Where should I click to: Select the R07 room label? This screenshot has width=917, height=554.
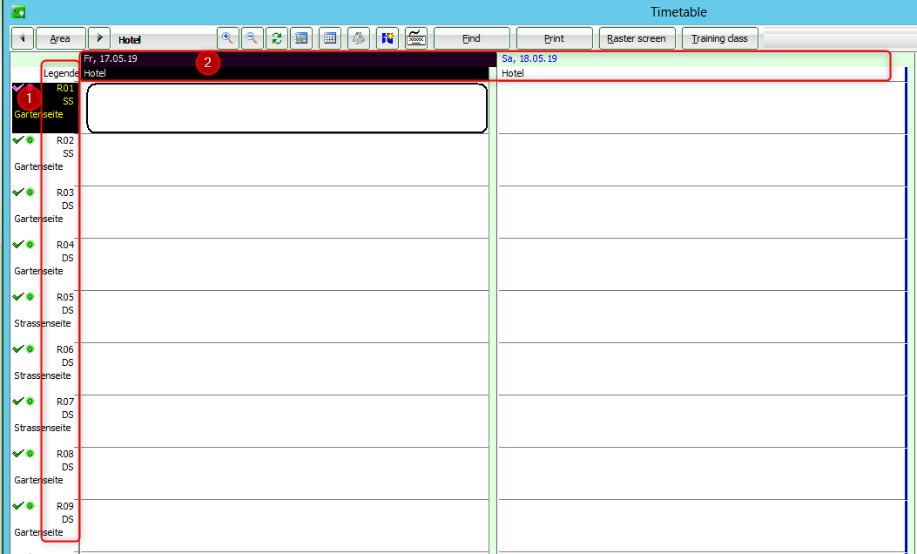click(x=65, y=402)
